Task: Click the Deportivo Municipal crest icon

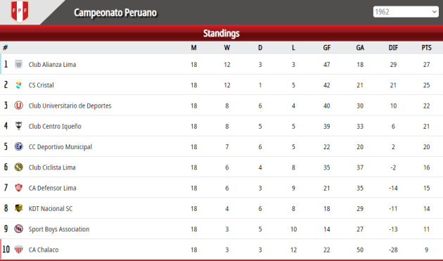Action: 19,146
